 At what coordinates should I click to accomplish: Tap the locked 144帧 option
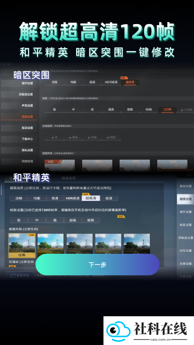pyautogui.click(x=186, y=110)
